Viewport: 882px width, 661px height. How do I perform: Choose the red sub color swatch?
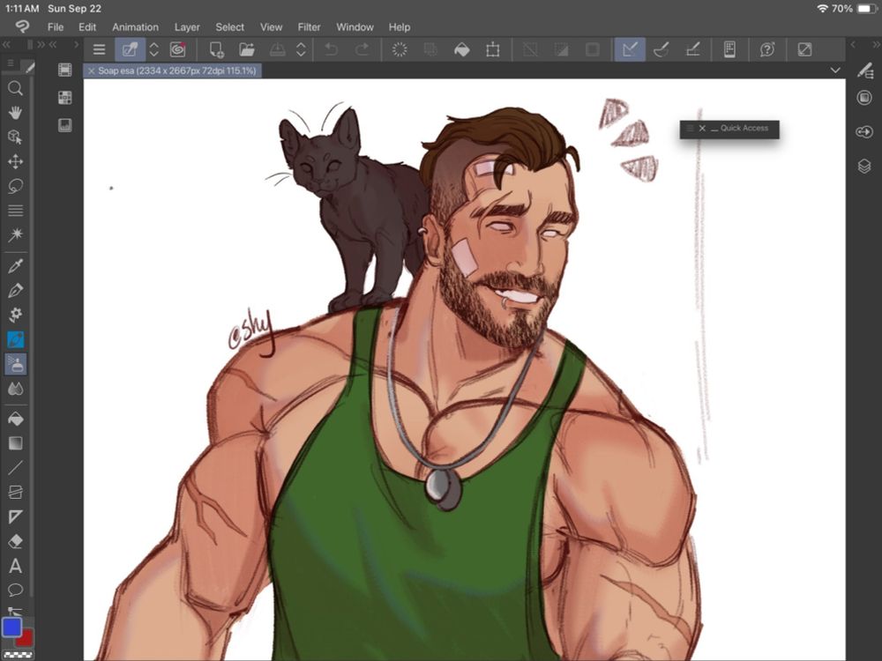[26, 638]
